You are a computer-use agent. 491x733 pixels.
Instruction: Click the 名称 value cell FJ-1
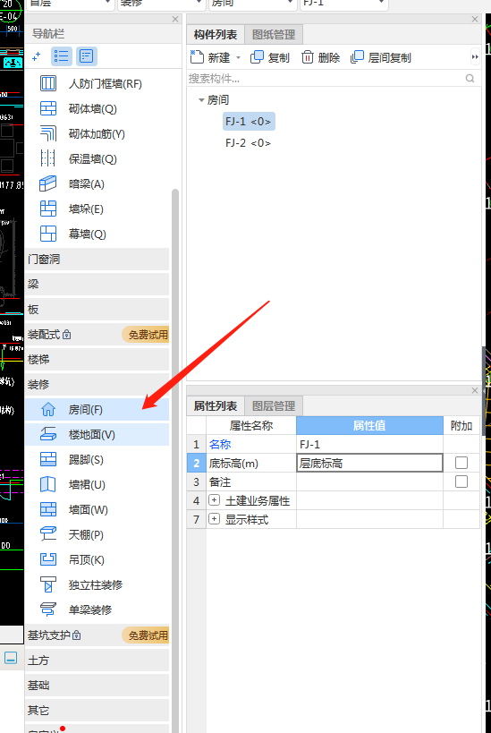pos(369,444)
